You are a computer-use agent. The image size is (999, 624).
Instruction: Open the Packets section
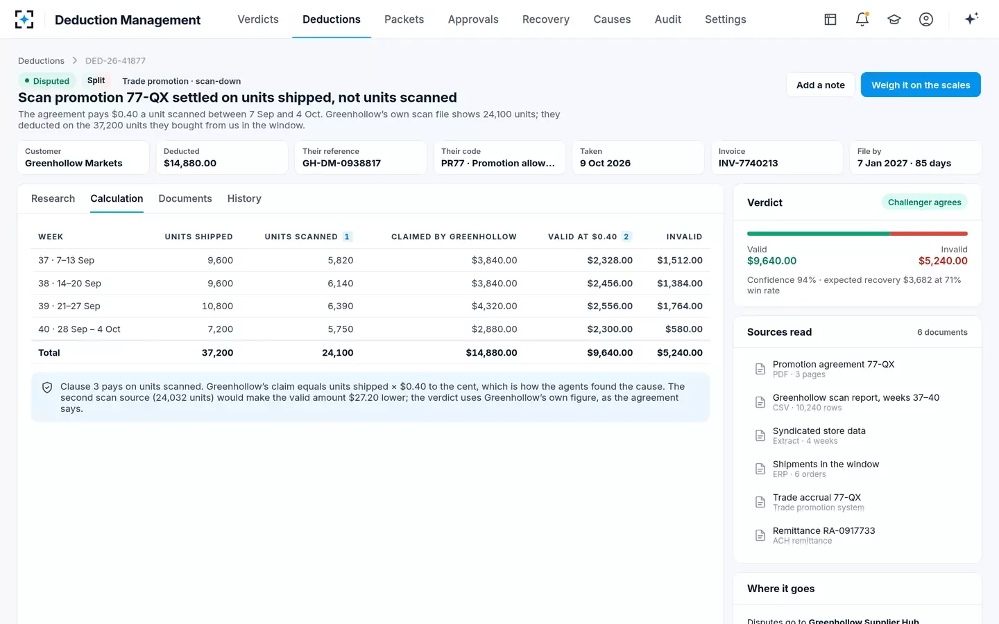pyautogui.click(x=404, y=19)
